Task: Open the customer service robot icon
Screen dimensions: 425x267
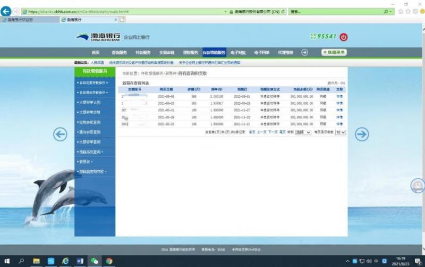Action: 418,186
